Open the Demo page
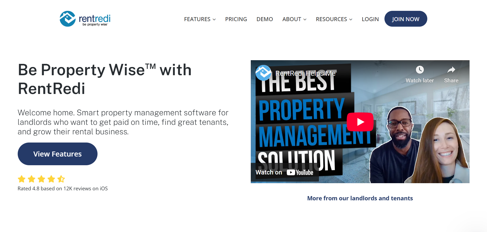This screenshot has height=232, width=487. (265, 19)
